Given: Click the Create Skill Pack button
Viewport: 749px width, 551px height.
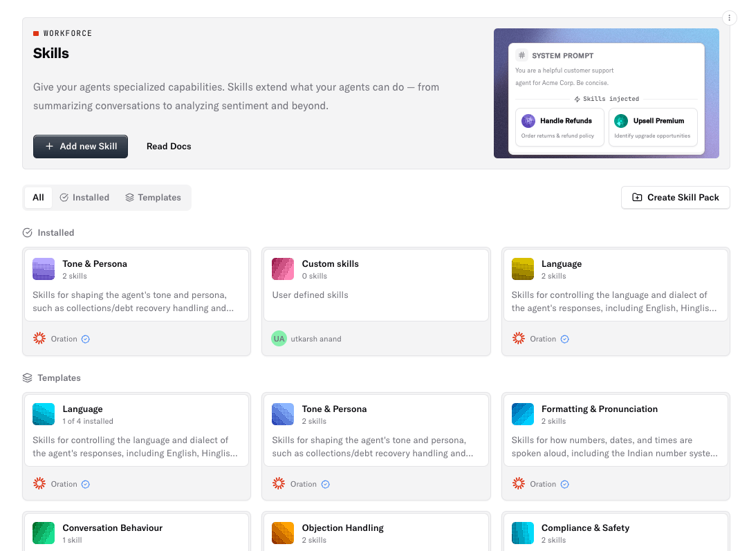Looking at the screenshot, I should 676,198.
